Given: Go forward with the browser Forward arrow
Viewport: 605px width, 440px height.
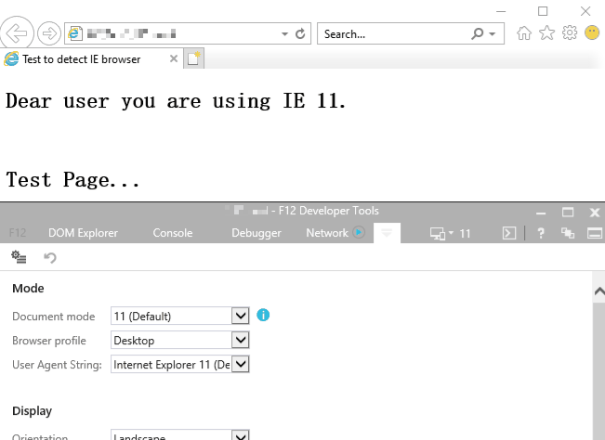Looking at the screenshot, I should [49, 33].
